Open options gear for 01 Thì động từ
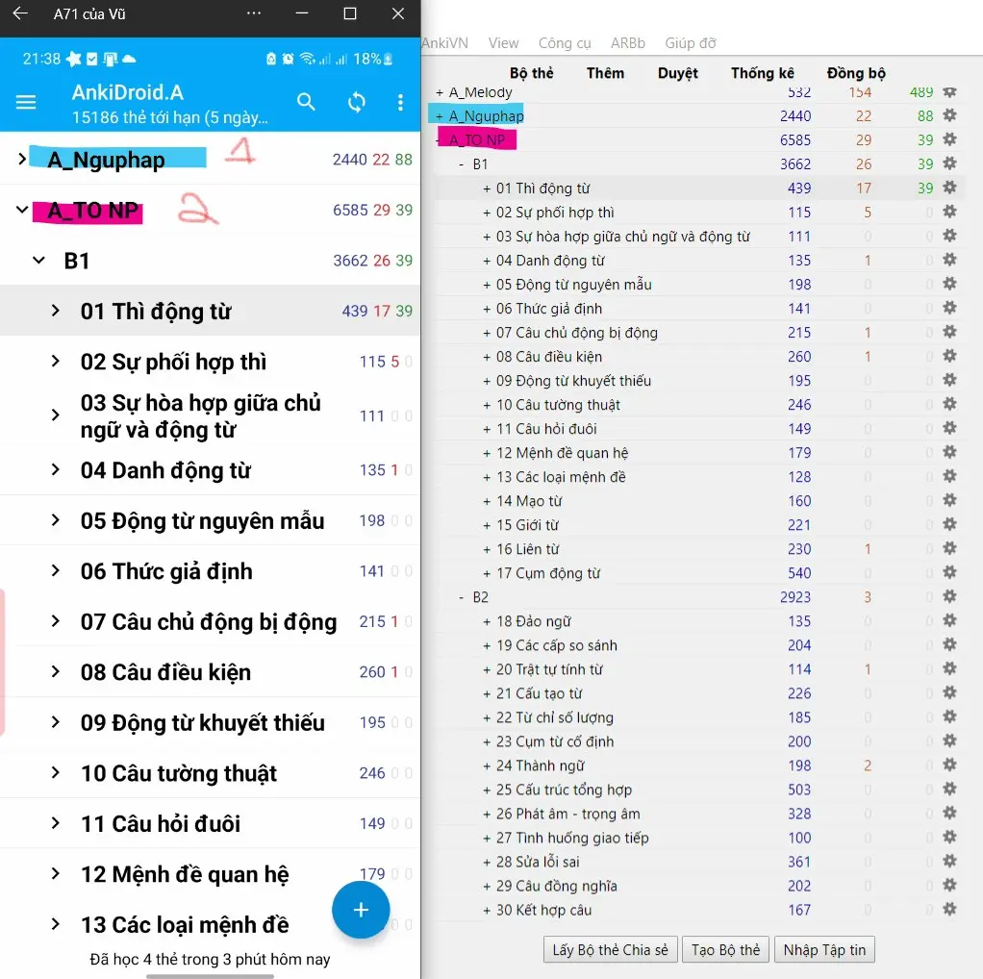This screenshot has height=979, width=983. (x=949, y=188)
